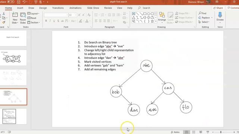Expand the shapes gallery more arrow

pyautogui.click(x=156, y=22)
